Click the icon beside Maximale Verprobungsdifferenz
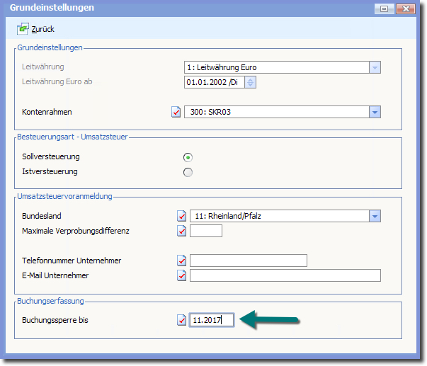The width and height of the screenshot is (427, 366). click(182, 231)
